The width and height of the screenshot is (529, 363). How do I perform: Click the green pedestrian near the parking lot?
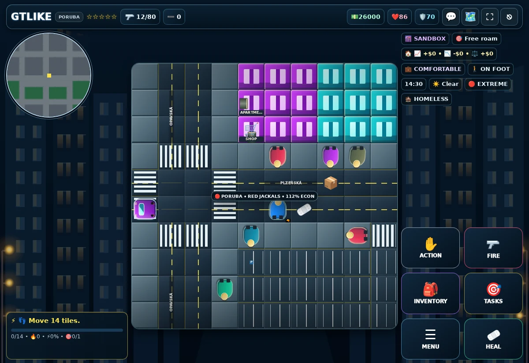pyautogui.click(x=224, y=289)
